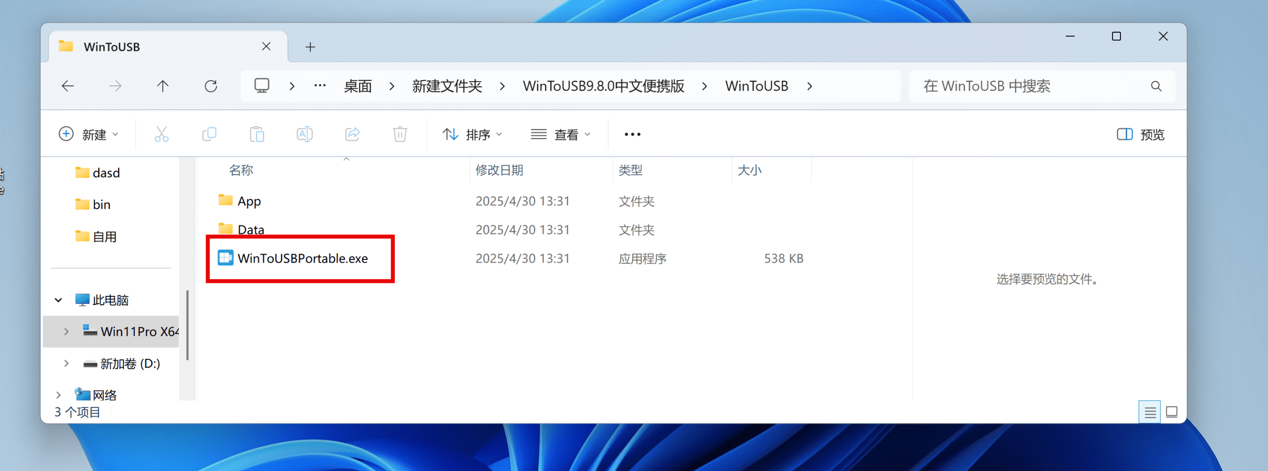The width and height of the screenshot is (1268, 471).
Task: Sort by the 名称 column header
Action: 241,170
